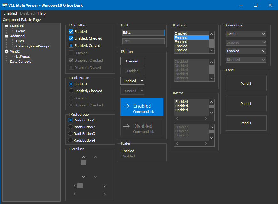This screenshot has width=278, height=204.
Task: Click the vertical TScrollBar thumb
Action: [x=83, y=163]
